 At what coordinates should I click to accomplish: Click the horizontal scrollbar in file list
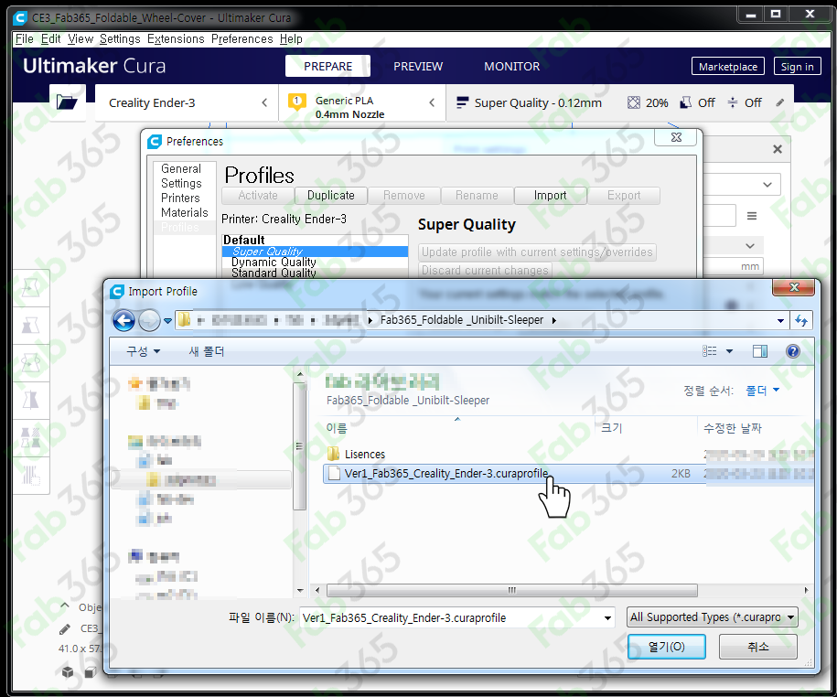point(512,590)
